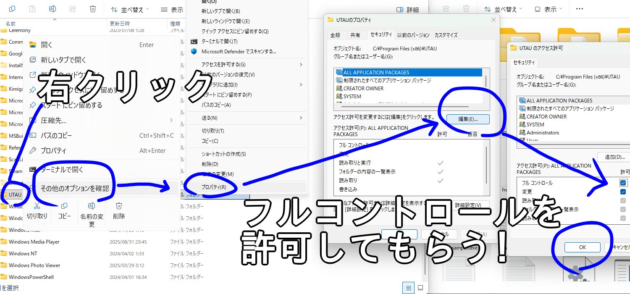Select the 切り取り (Cut) icon in the context menu

[x=37, y=207]
